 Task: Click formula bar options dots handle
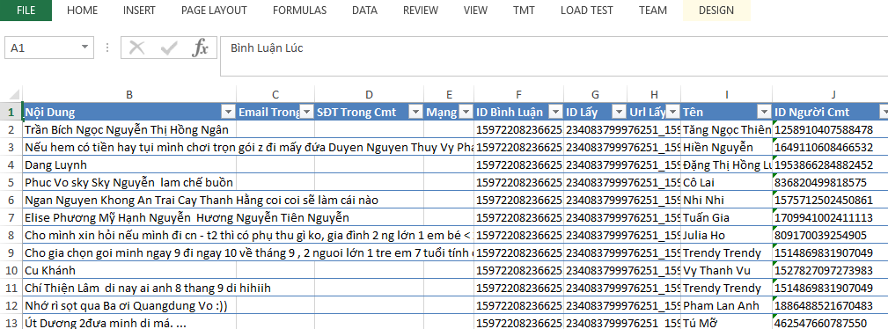tap(107, 48)
